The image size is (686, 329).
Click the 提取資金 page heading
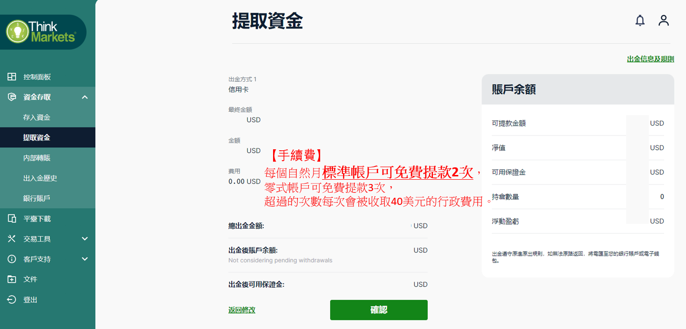(267, 21)
